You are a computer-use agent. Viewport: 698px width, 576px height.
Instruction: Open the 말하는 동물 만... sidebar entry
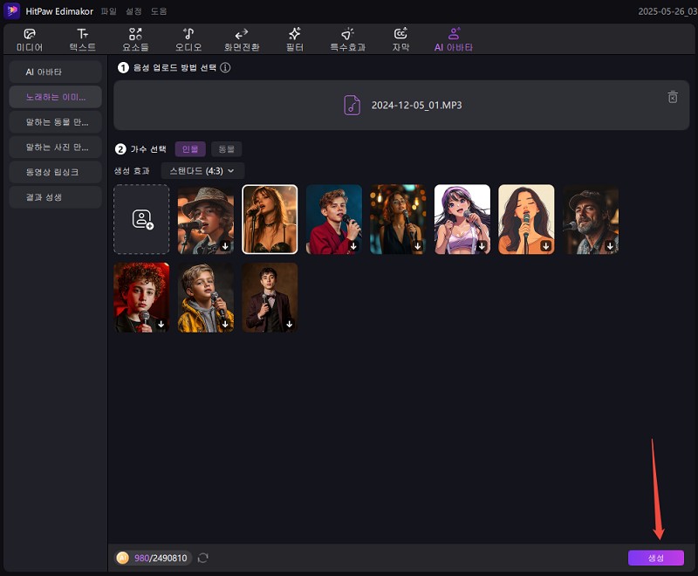click(55, 122)
